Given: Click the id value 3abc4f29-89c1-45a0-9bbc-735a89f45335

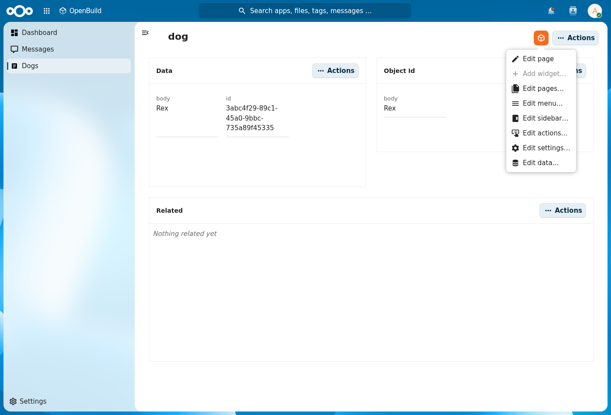Looking at the screenshot, I should point(252,118).
